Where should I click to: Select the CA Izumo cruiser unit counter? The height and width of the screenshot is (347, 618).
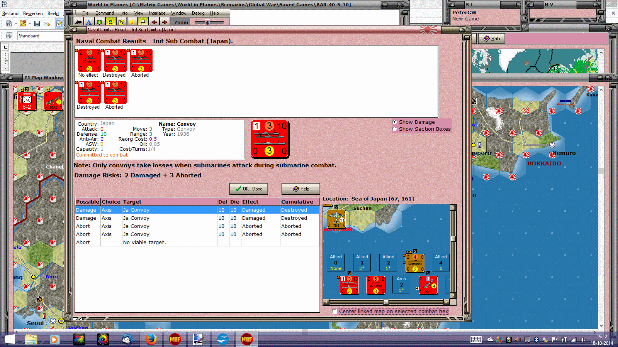tap(89, 61)
